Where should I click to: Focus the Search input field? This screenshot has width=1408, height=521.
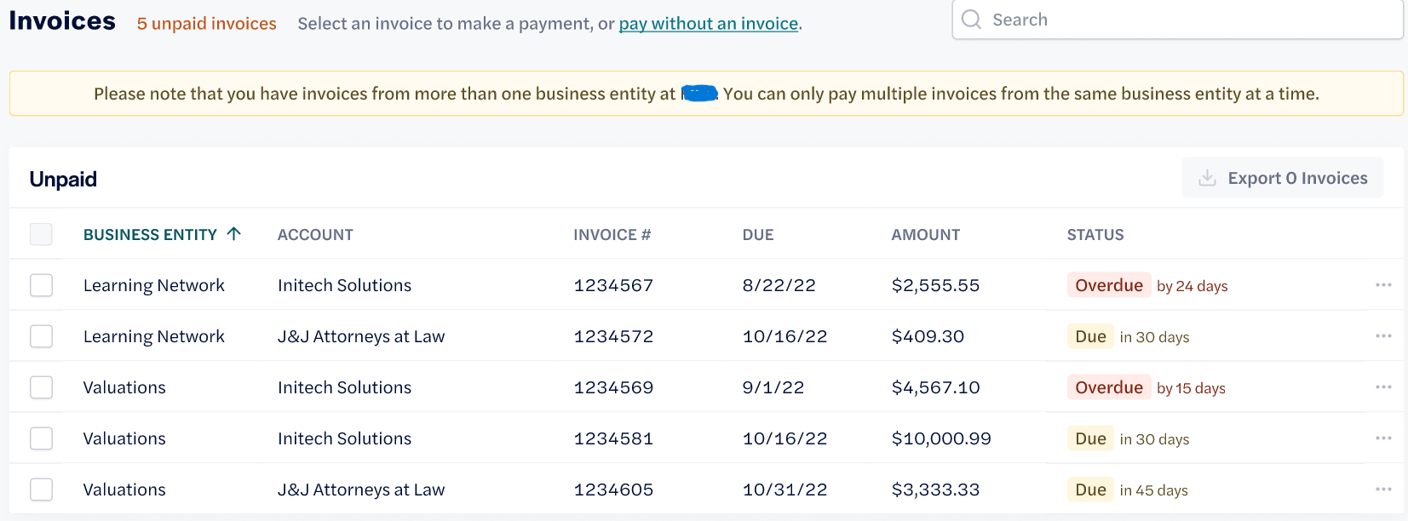(1177, 20)
